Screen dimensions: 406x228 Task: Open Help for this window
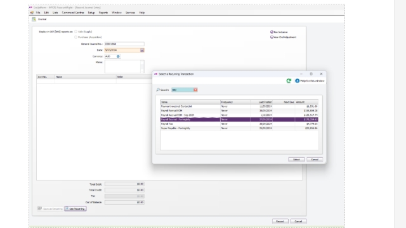click(310, 81)
